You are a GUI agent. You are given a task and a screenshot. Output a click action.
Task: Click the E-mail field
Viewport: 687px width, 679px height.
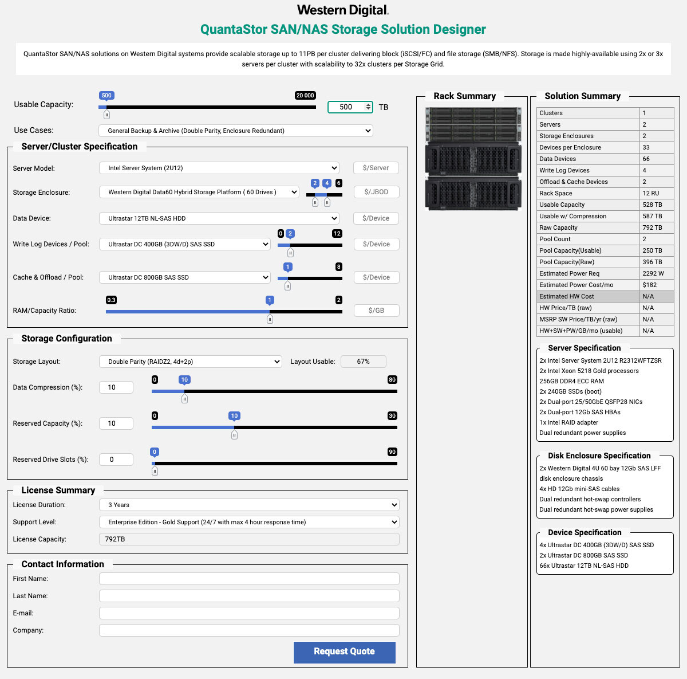[x=249, y=613]
